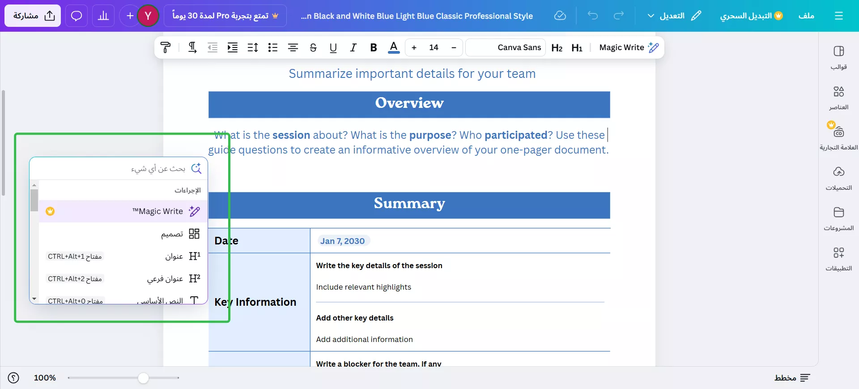
Task: Click the Jan 7, 2030 date chip
Action: pos(343,241)
